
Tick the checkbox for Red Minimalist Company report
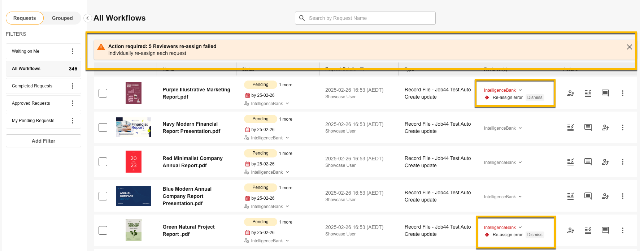pyautogui.click(x=103, y=162)
